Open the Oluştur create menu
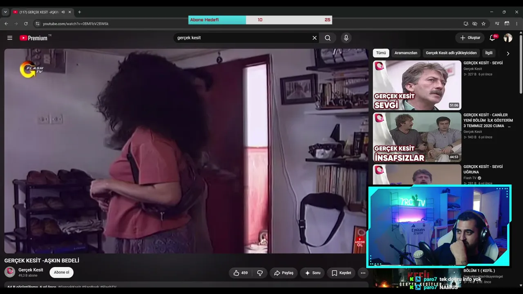 pyautogui.click(x=470, y=38)
